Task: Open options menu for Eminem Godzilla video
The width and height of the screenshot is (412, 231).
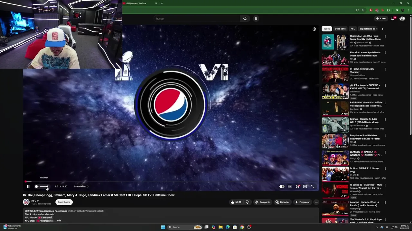Action: 385,119
